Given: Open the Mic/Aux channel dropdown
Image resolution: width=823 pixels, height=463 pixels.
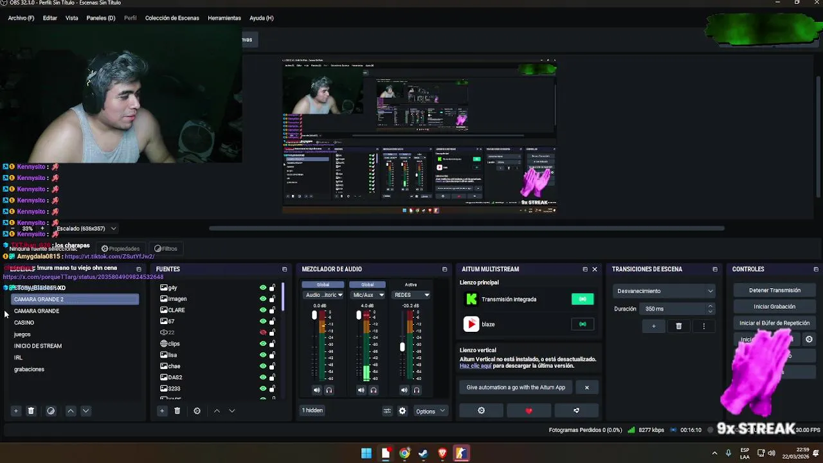Looking at the screenshot, I should pyautogui.click(x=367, y=295).
